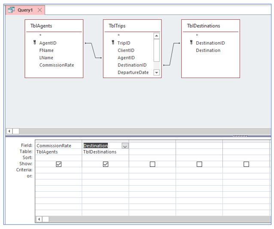Select the LName field
The image size is (274, 229).
(x=46, y=58)
